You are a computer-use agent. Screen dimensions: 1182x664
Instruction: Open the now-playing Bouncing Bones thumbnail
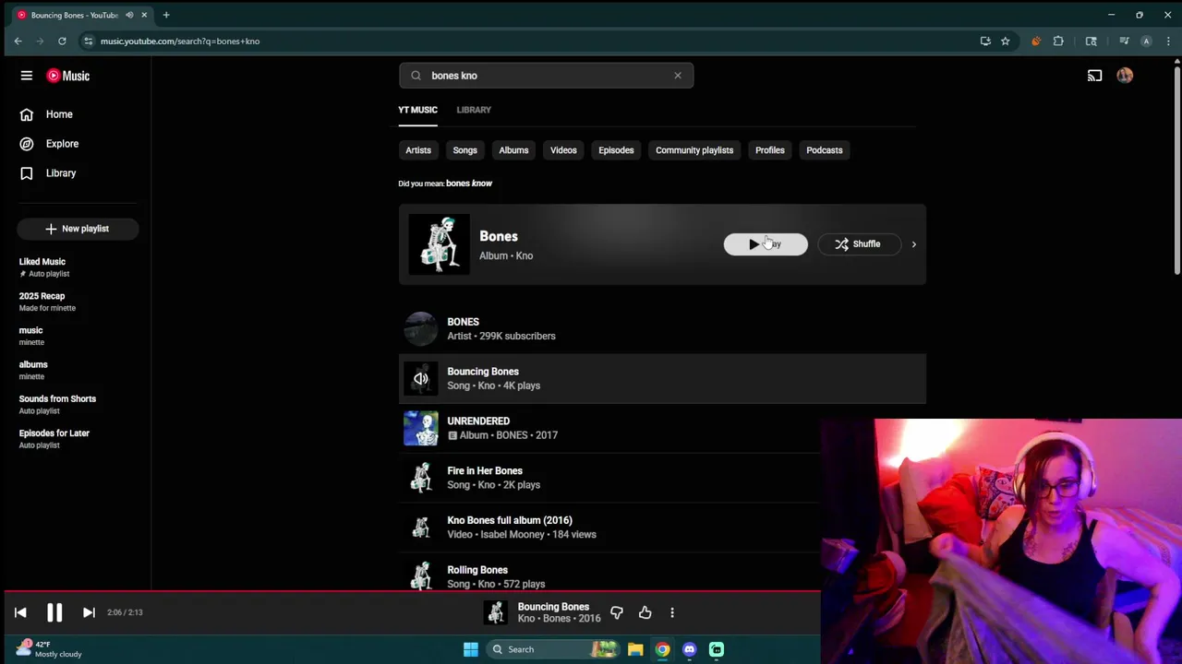click(x=497, y=612)
